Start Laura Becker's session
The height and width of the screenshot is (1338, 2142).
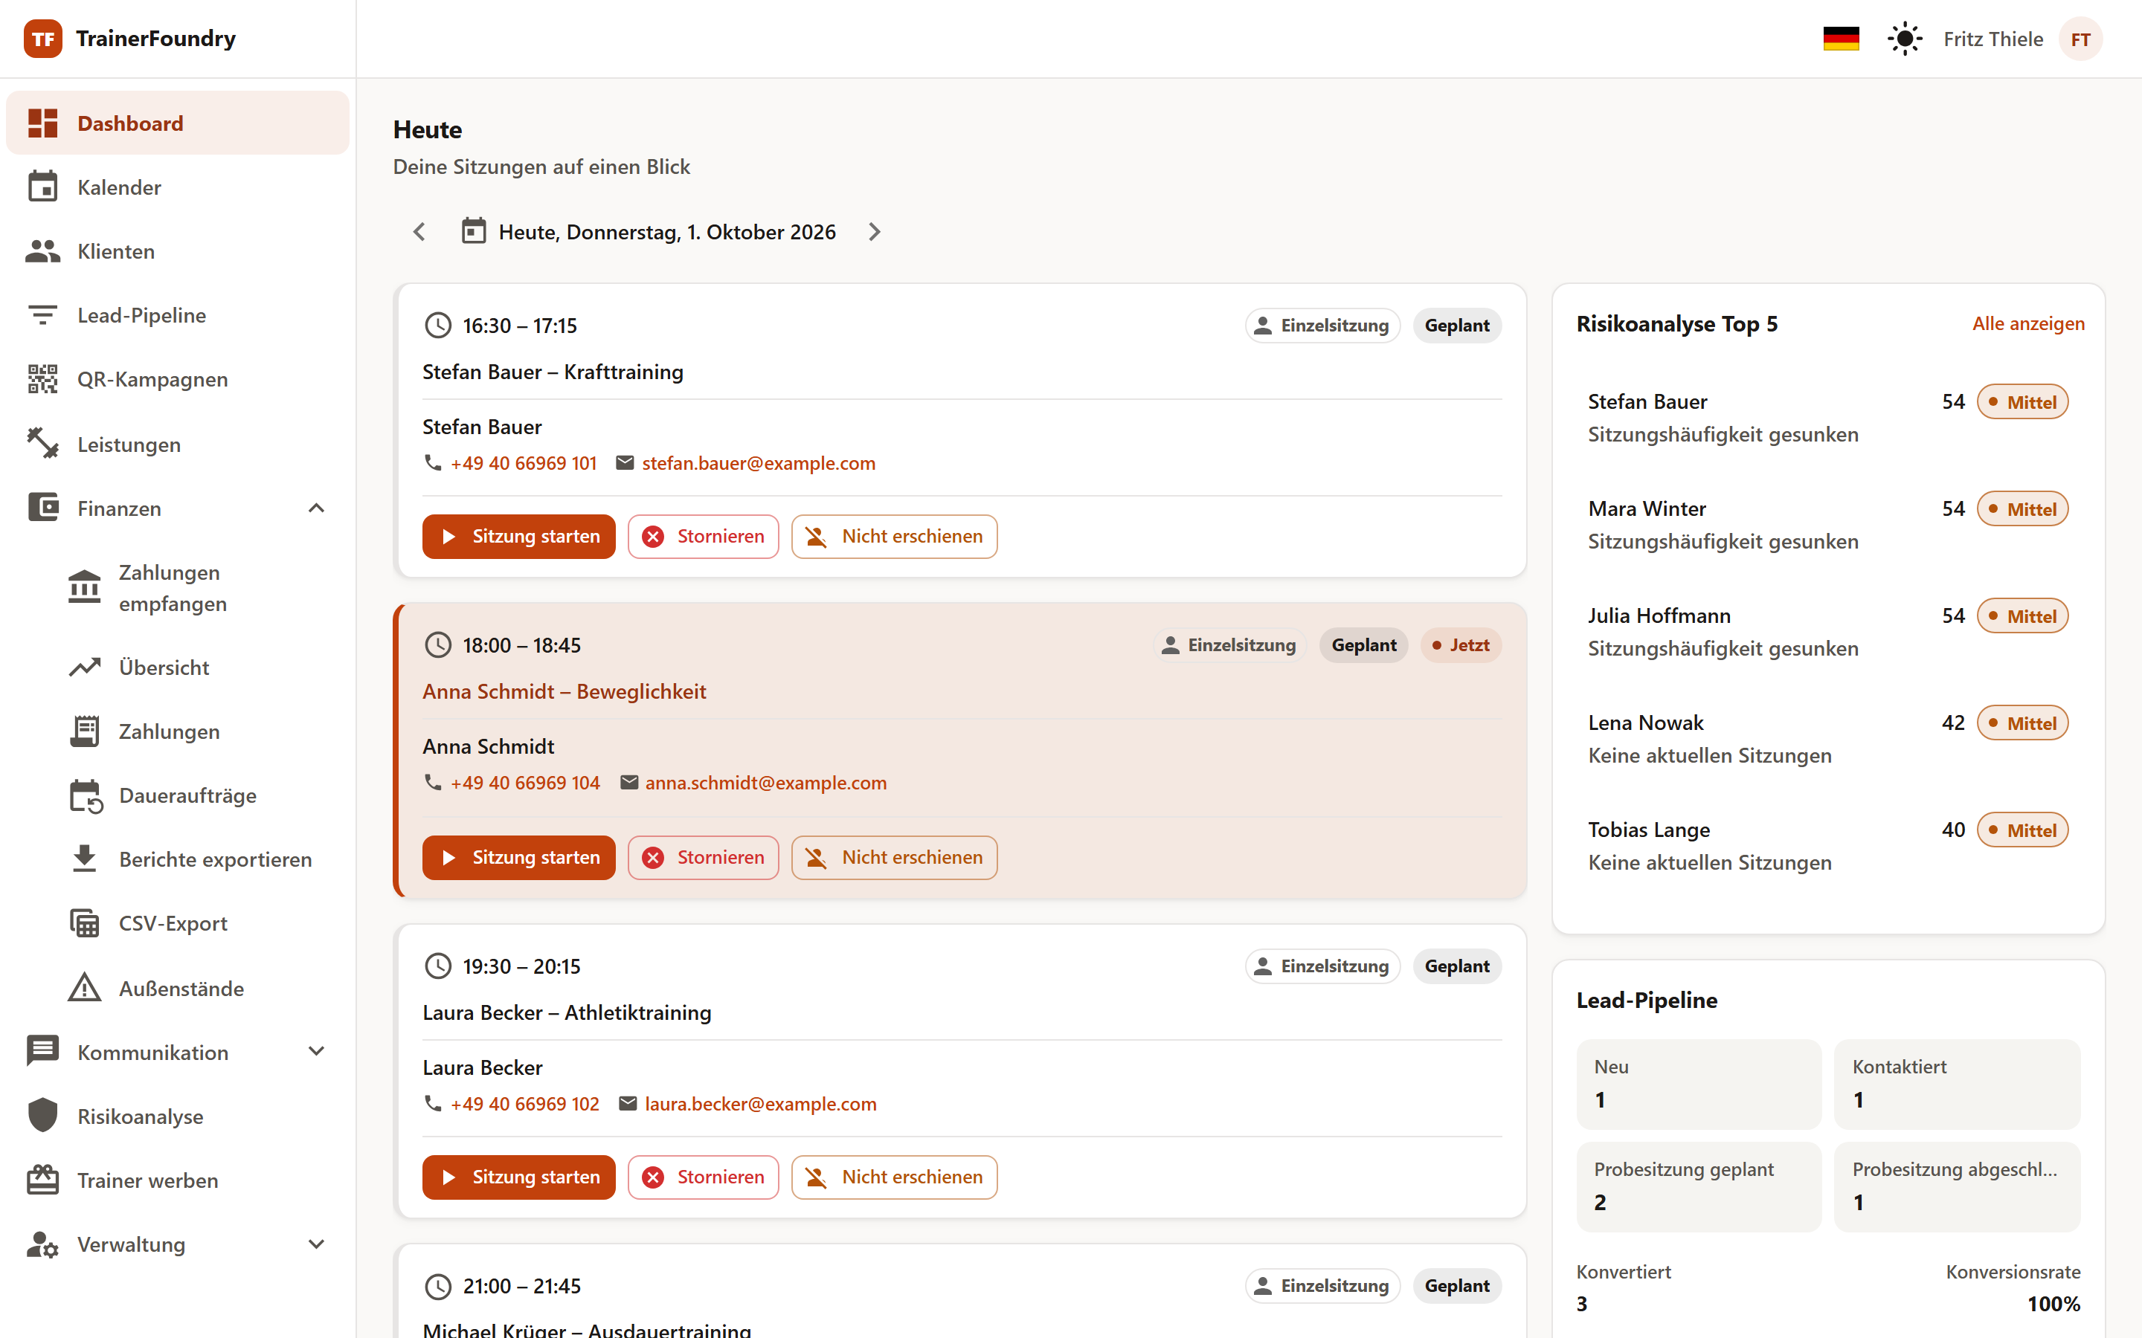click(x=518, y=1177)
